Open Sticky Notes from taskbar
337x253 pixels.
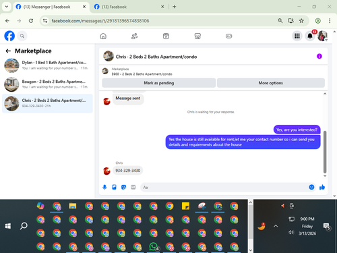(185, 206)
